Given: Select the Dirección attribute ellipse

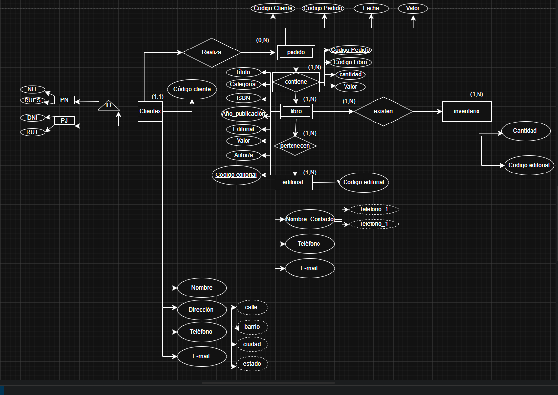Looking at the screenshot, I should pyautogui.click(x=202, y=310).
